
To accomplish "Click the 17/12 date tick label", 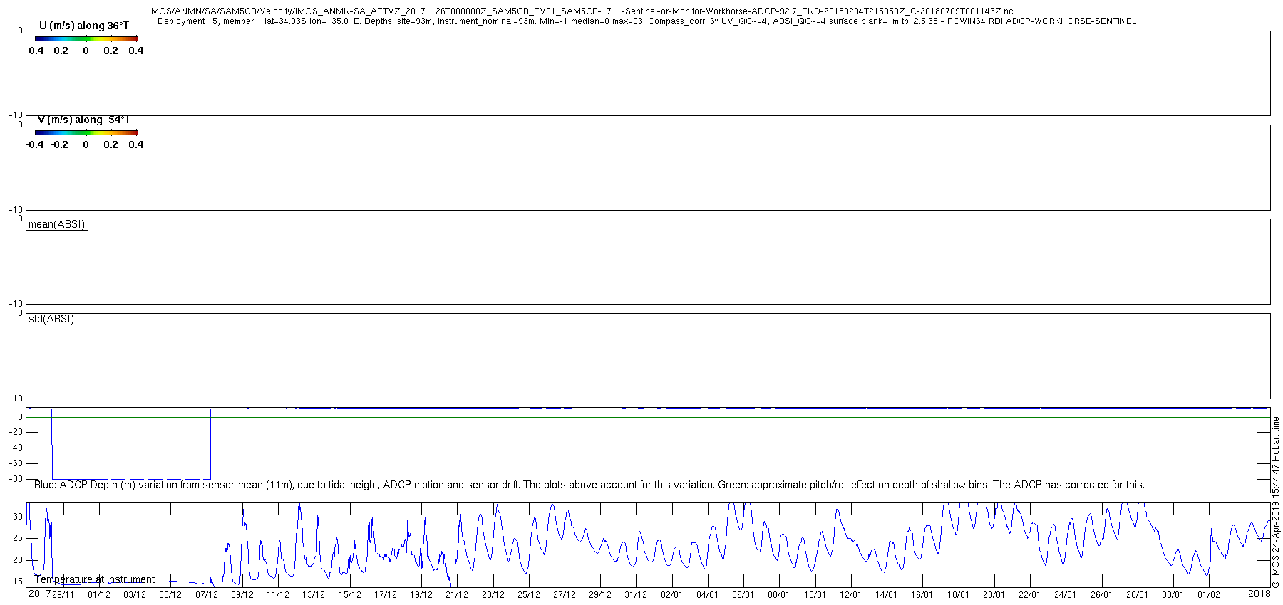I will (x=386, y=595).
